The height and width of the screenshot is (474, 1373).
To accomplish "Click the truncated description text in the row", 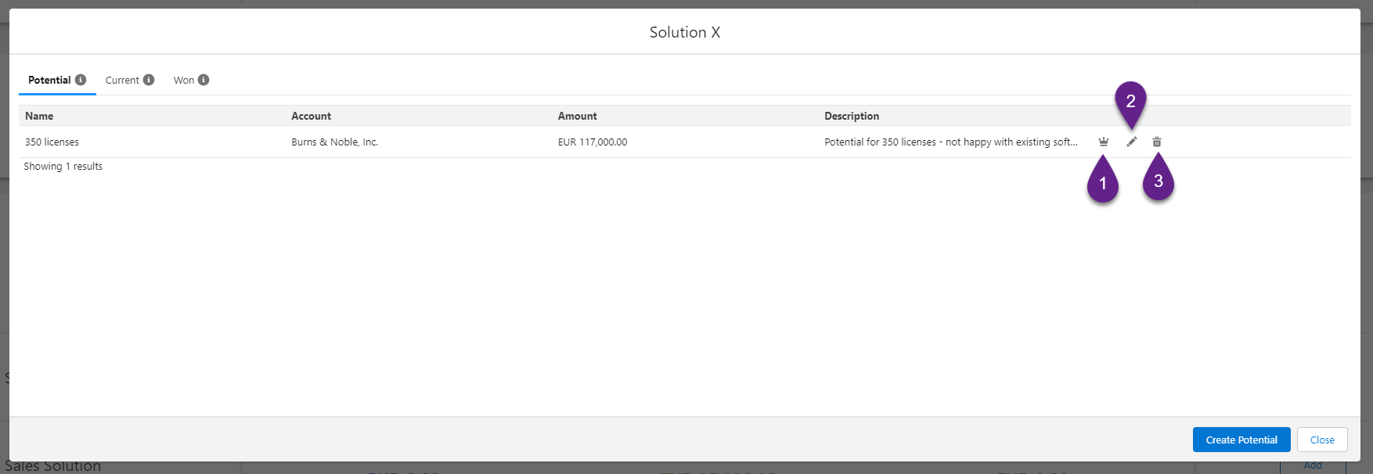I will 950,142.
